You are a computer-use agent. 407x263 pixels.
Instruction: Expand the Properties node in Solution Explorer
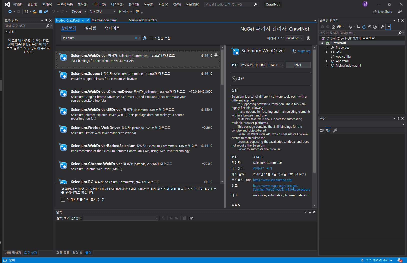coord(326,48)
